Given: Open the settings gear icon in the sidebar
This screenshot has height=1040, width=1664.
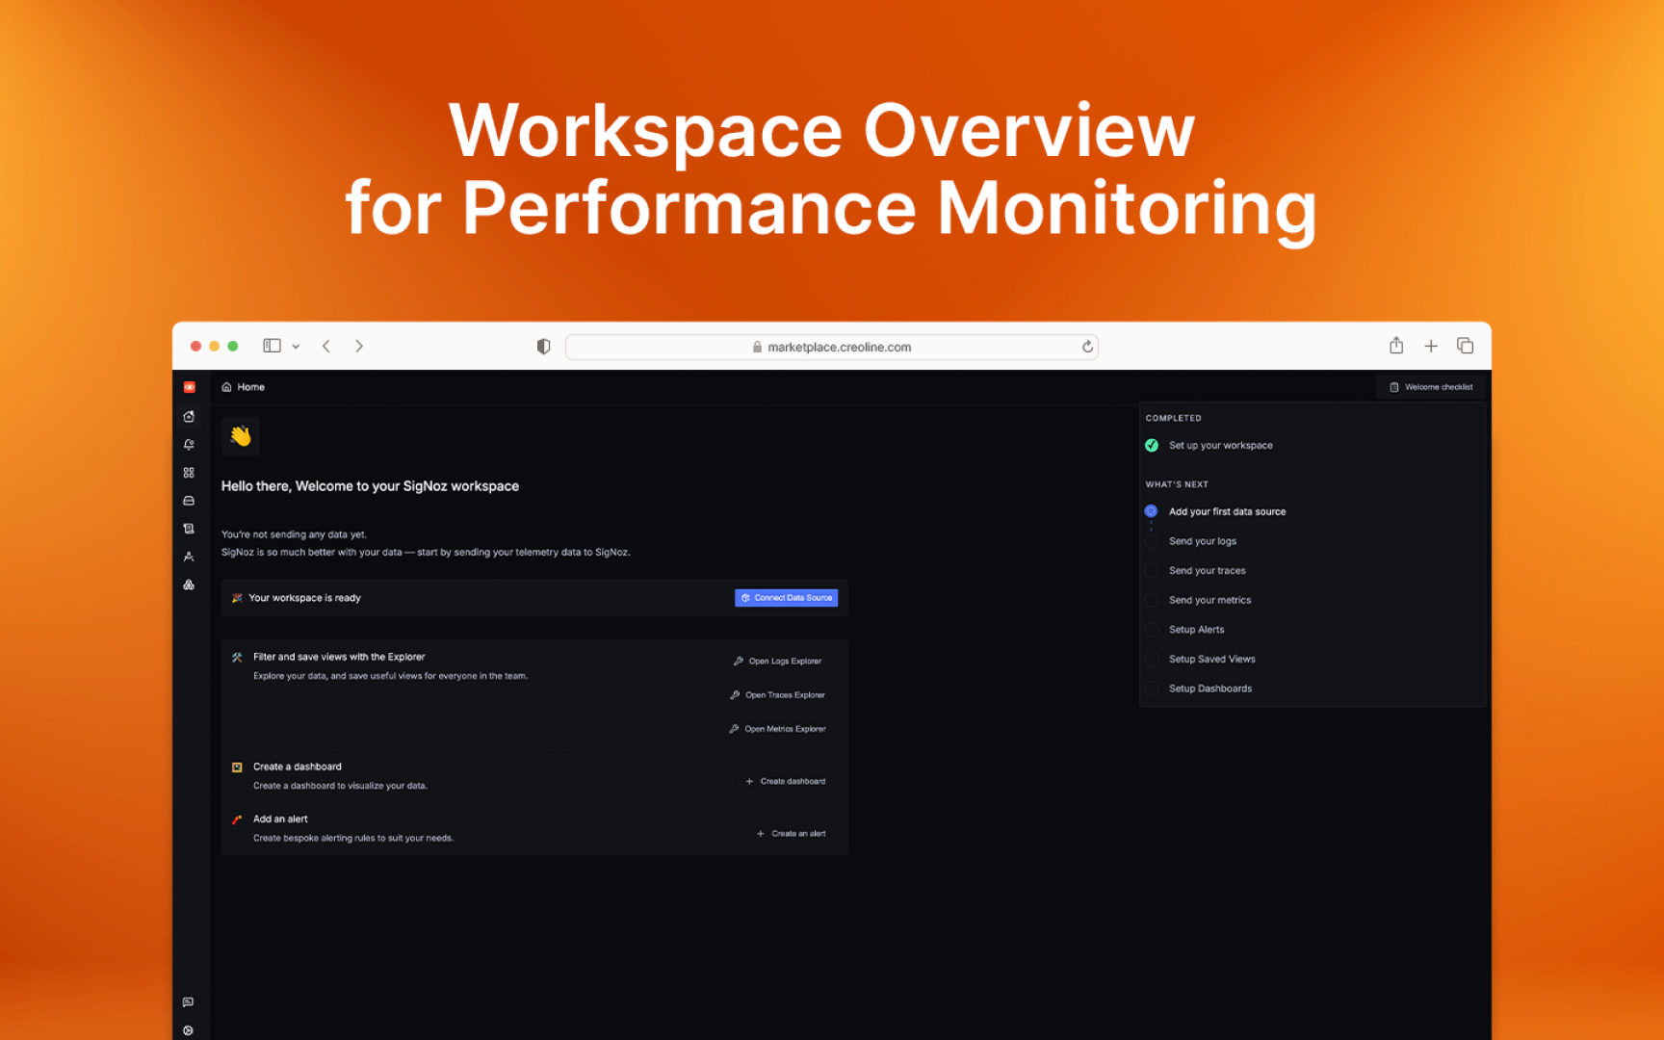Looking at the screenshot, I should (x=188, y=1030).
